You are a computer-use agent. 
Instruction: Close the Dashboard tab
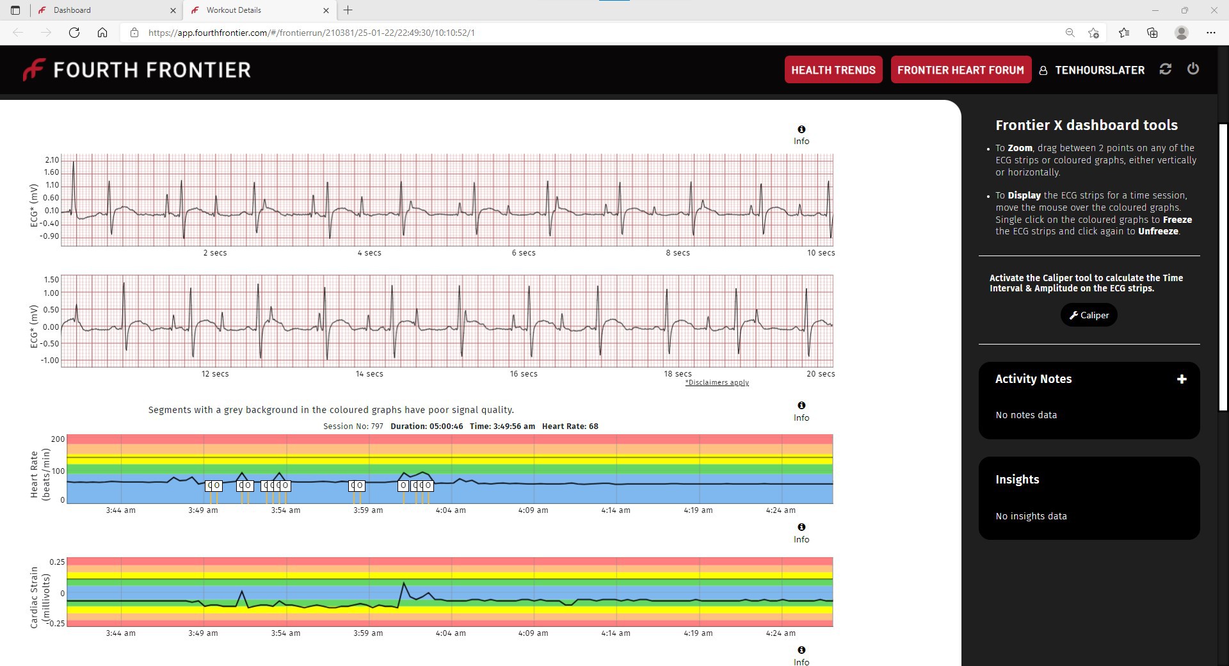pyautogui.click(x=173, y=10)
